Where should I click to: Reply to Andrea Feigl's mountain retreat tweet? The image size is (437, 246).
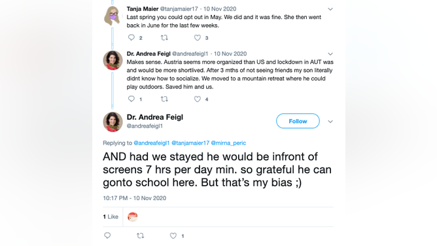[x=131, y=99]
